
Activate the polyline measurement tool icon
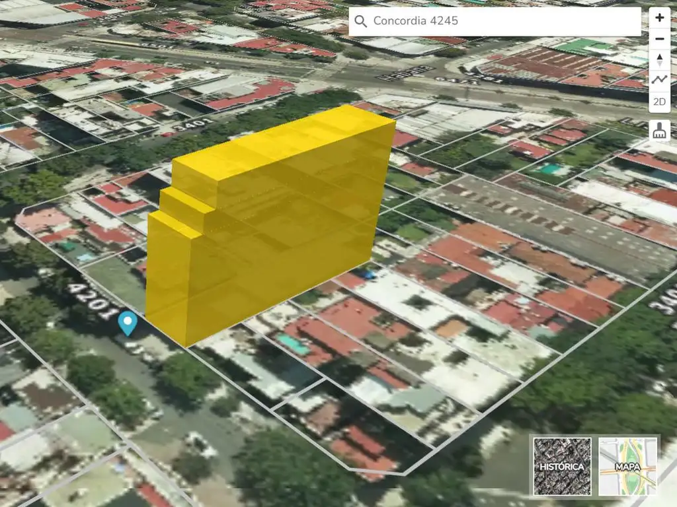coord(659,81)
